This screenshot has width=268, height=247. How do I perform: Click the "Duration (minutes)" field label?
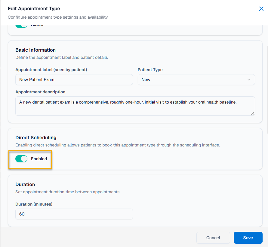click(x=34, y=204)
